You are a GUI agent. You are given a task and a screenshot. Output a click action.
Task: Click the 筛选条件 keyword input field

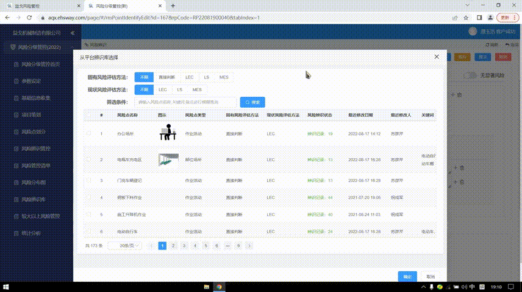[x=185, y=102]
